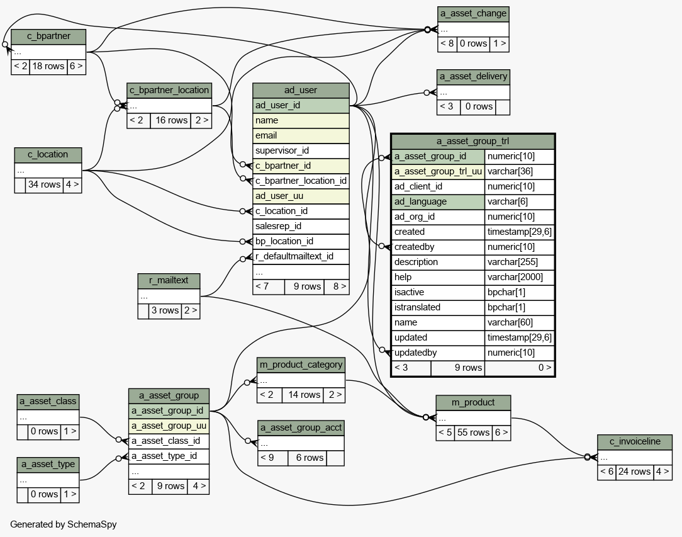Viewport: 682px width, 537px height.
Task: Click updatedby column in a_asset_group_trl
Action: tap(438, 353)
